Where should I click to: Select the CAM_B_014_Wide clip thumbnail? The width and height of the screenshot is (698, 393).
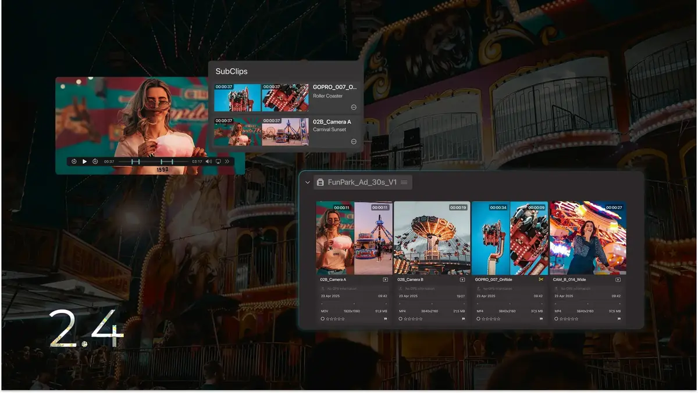point(587,237)
